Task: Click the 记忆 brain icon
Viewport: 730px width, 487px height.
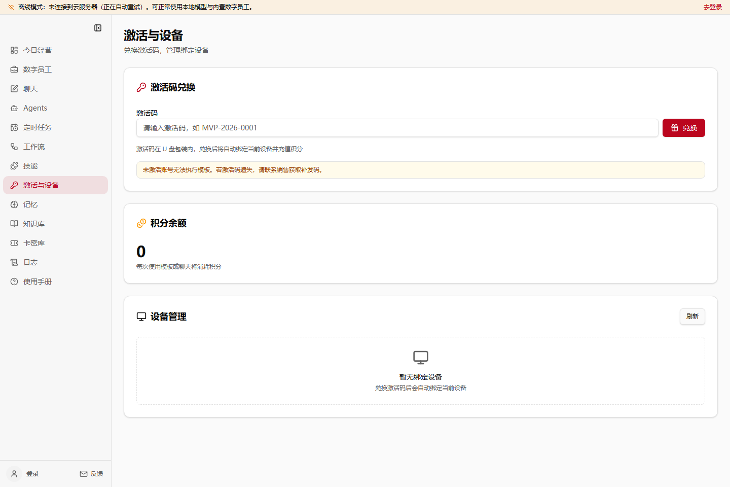Action: coord(14,204)
